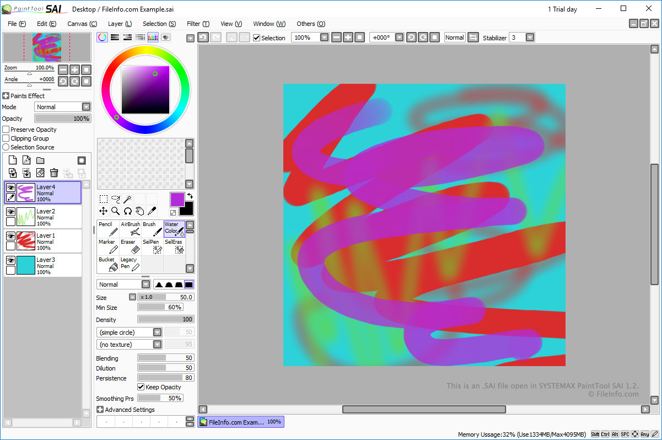Hide Layer4 using its eye icon

pyautogui.click(x=10, y=187)
